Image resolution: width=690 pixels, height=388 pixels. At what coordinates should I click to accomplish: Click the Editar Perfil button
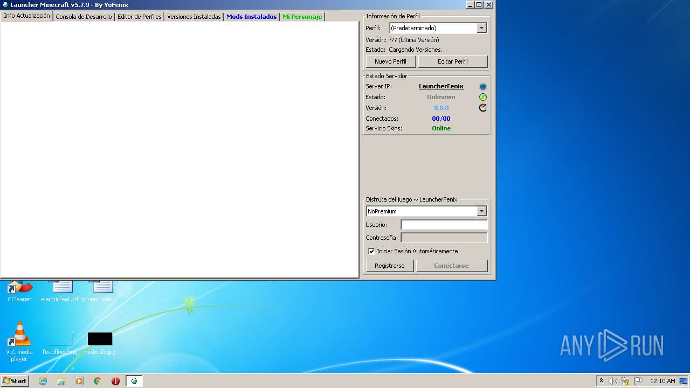453,61
